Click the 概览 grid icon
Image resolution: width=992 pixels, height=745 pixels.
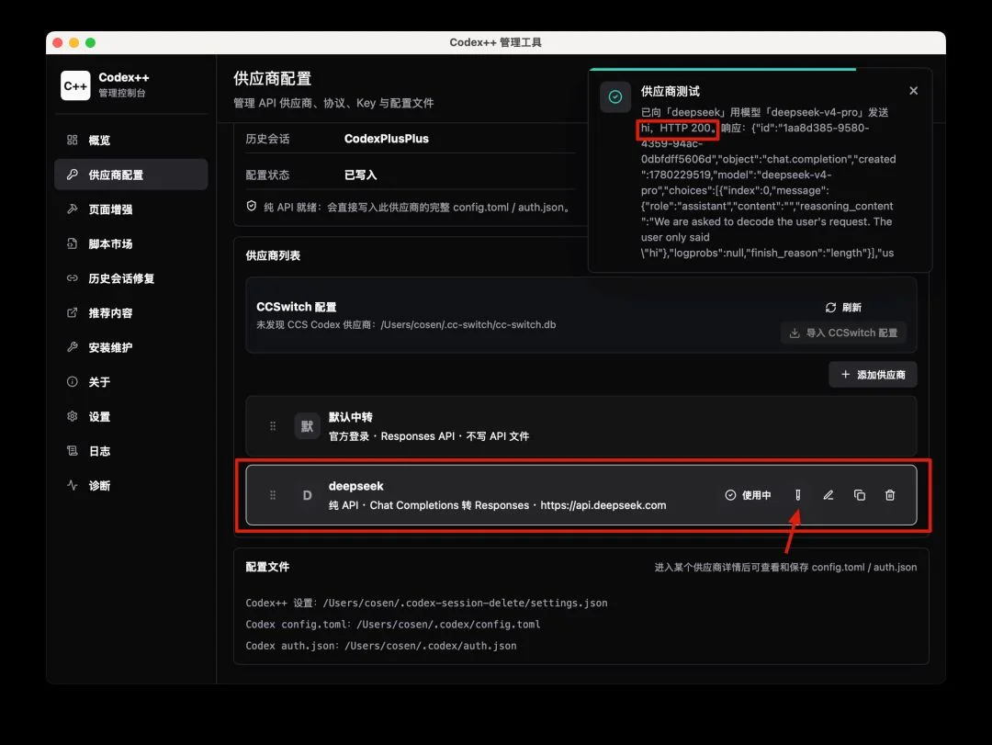(73, 140)
